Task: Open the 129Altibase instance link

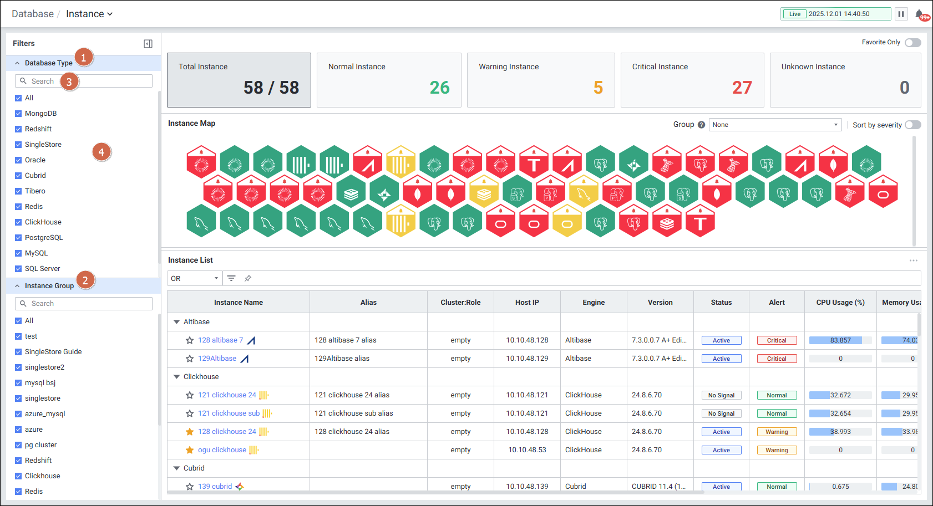Action: (x=217, y=359)
